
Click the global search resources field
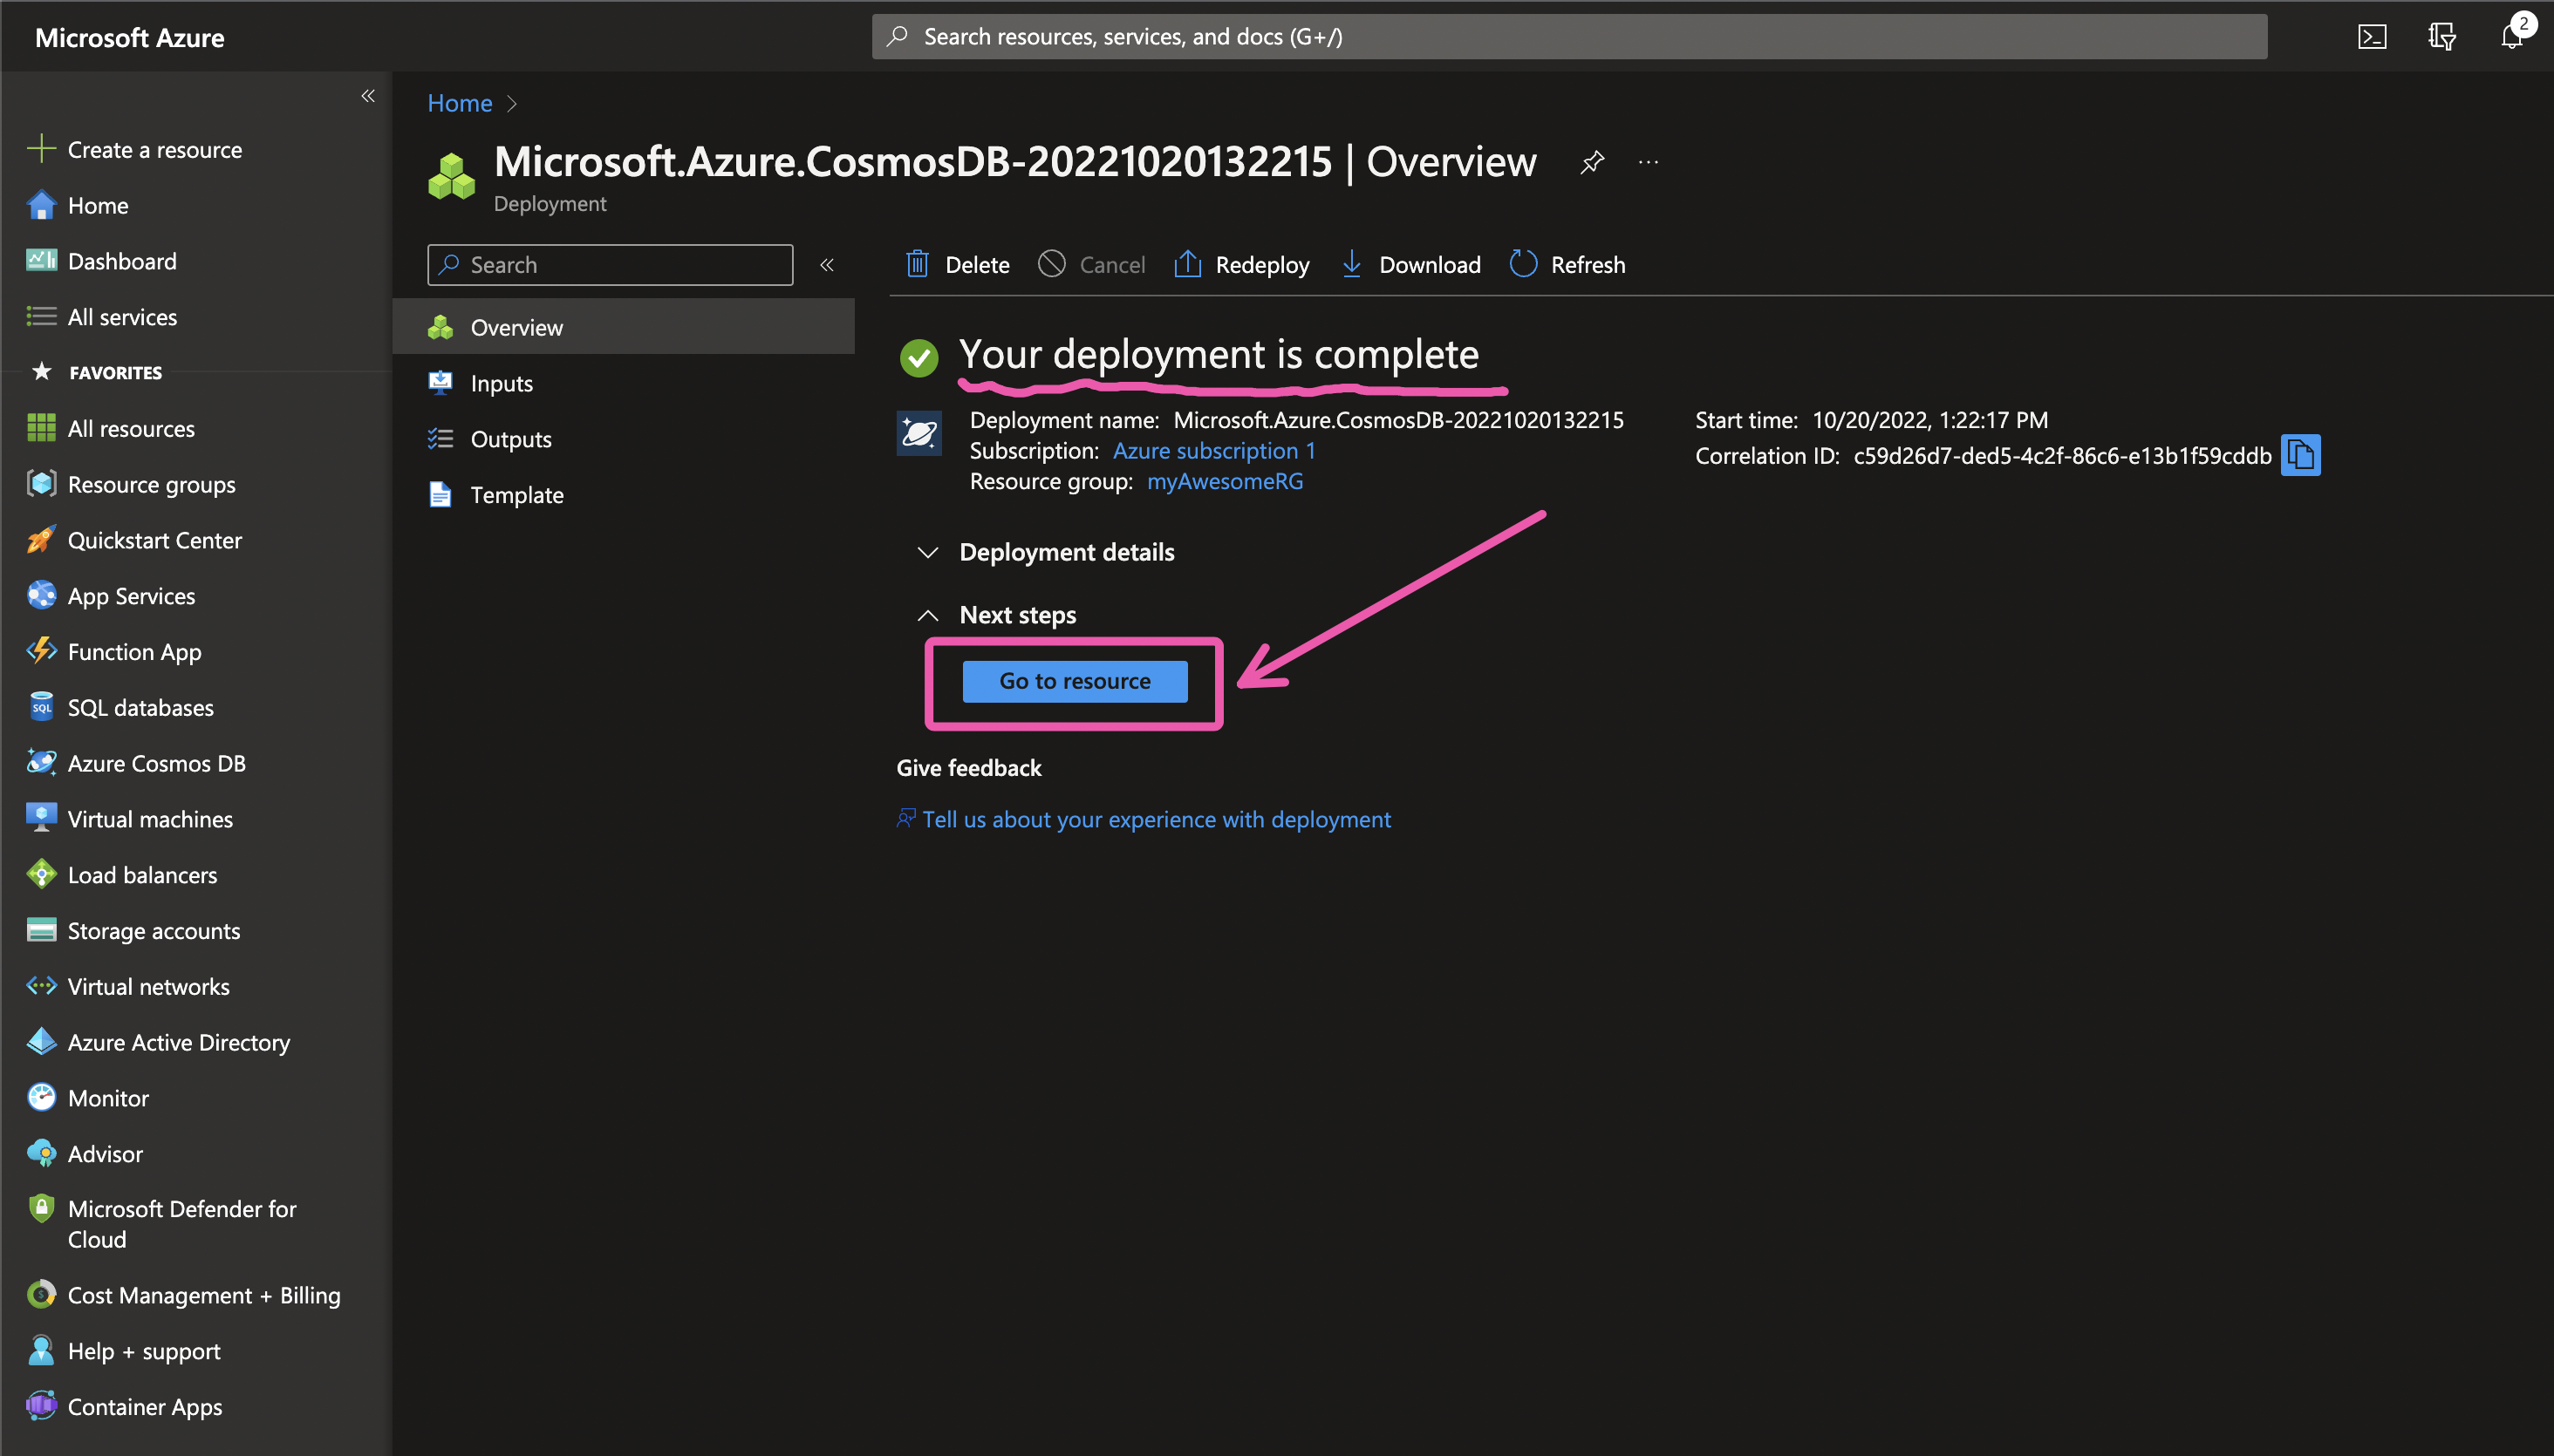click(1568, 37)
